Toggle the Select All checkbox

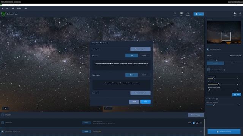pyautogui.click(x=3, y=115)
